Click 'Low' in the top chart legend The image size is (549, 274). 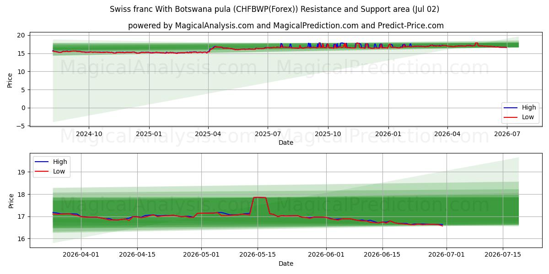[x=528, y=117]
